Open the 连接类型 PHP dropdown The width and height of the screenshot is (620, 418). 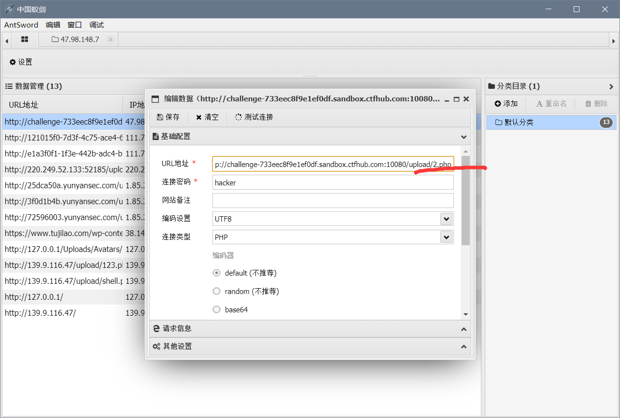[x=447, y=237]
